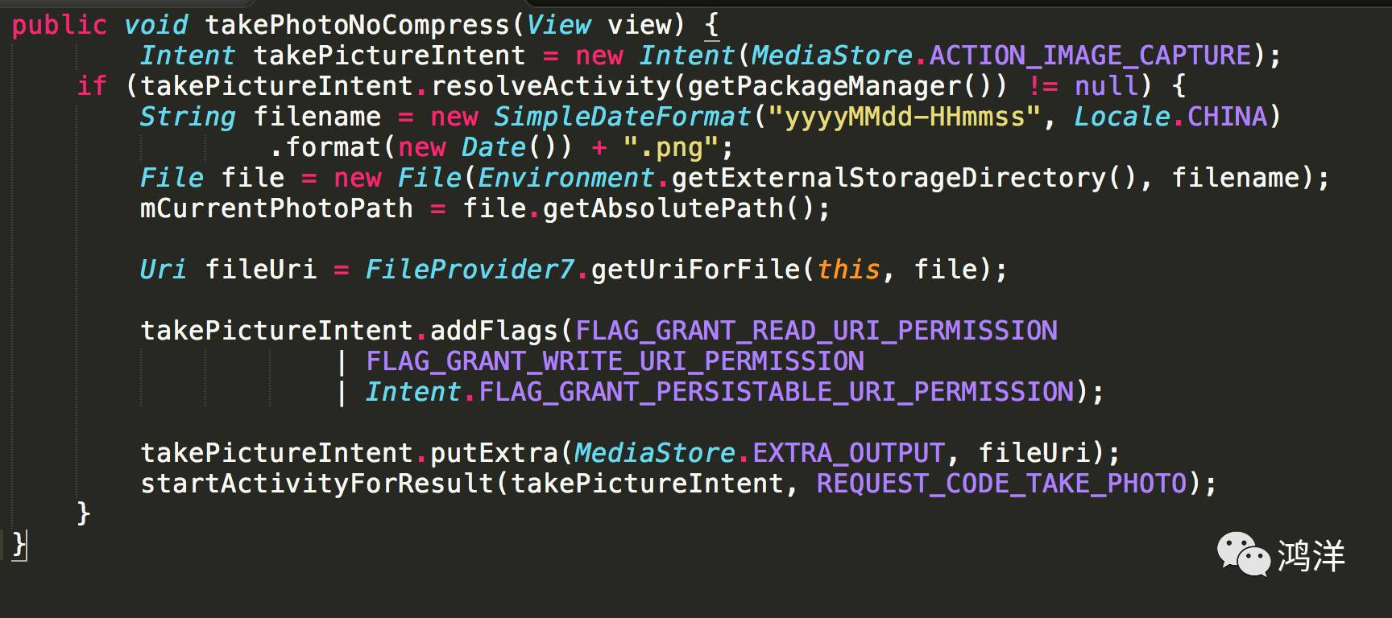Click getExternalStorageDirectory method call

889,178
